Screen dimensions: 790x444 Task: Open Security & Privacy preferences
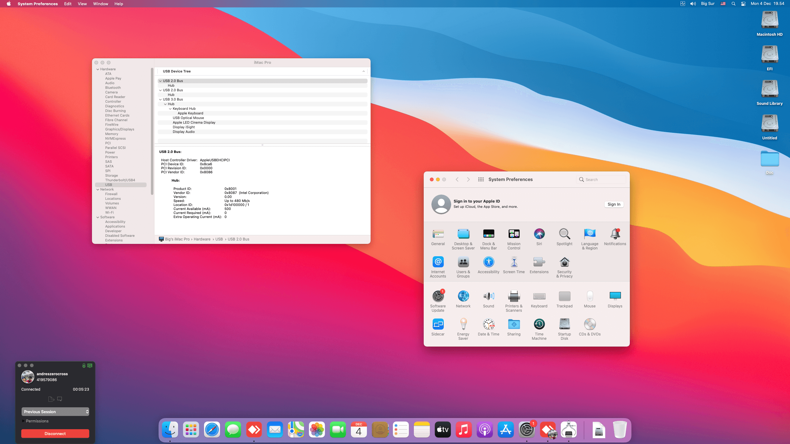coord(564,267)
